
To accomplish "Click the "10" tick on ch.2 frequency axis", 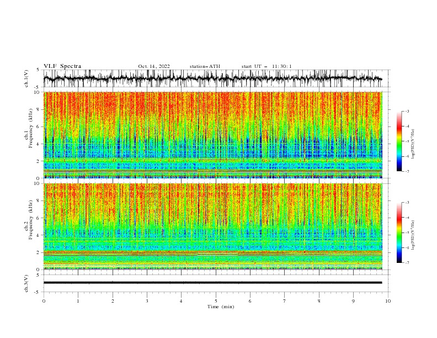I will point(38,183).
